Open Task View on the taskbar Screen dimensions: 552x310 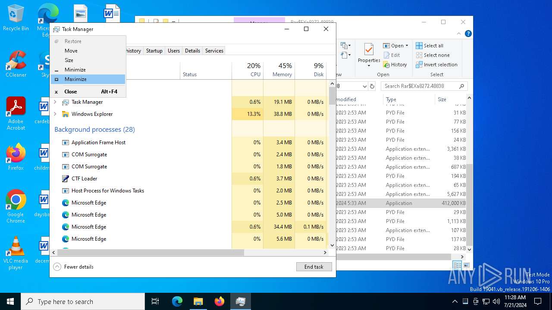tap(155, 301)
